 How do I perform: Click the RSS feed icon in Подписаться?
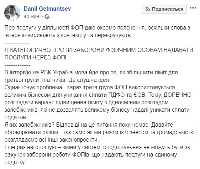(x=148, y=9)
